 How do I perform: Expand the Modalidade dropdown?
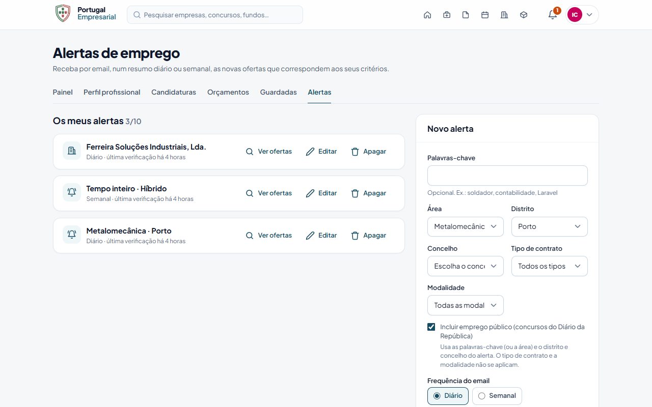coord(466,305)
